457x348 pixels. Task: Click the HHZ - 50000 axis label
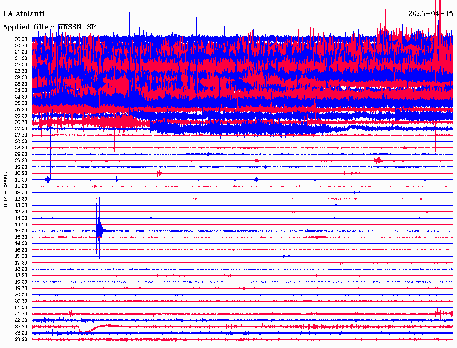point(5,189)
